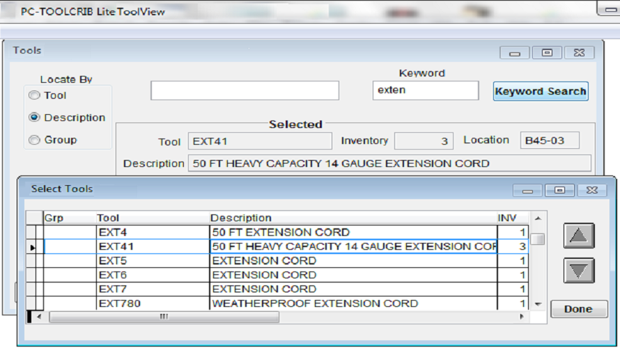Move selection down with the down arrow button
Viewport: 620px width, 348px height.
[x=579, y=271]
